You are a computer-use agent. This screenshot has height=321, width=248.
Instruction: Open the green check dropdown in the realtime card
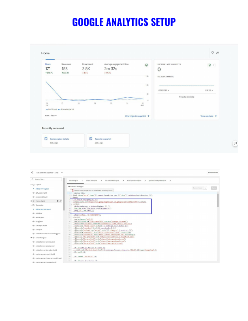click(x=212, y=65)
